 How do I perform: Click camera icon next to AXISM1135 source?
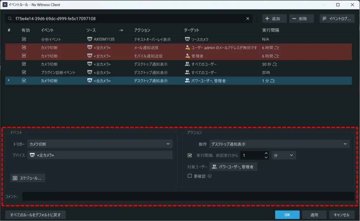click(x=90, y=39)
